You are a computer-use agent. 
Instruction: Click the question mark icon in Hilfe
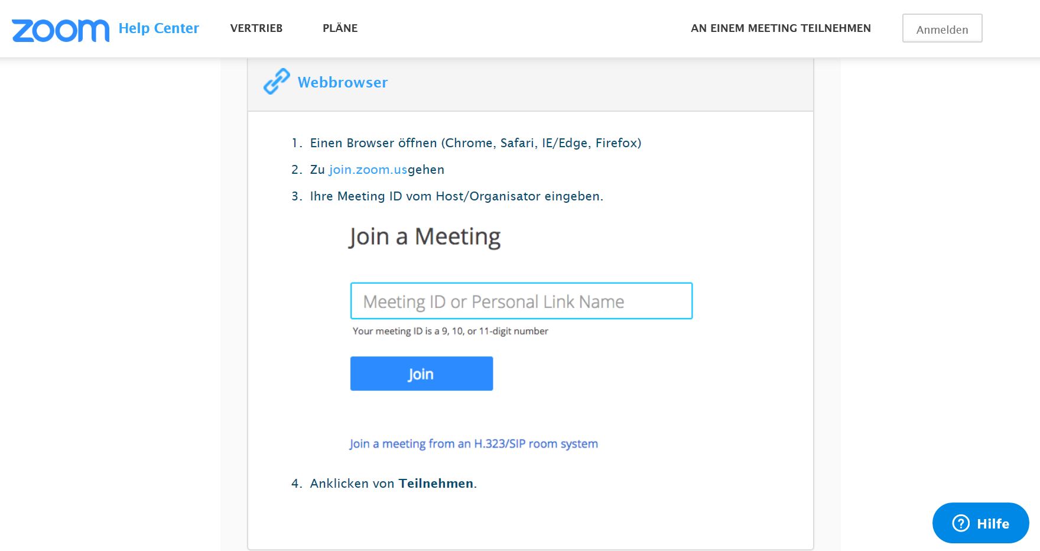[961, 523]
